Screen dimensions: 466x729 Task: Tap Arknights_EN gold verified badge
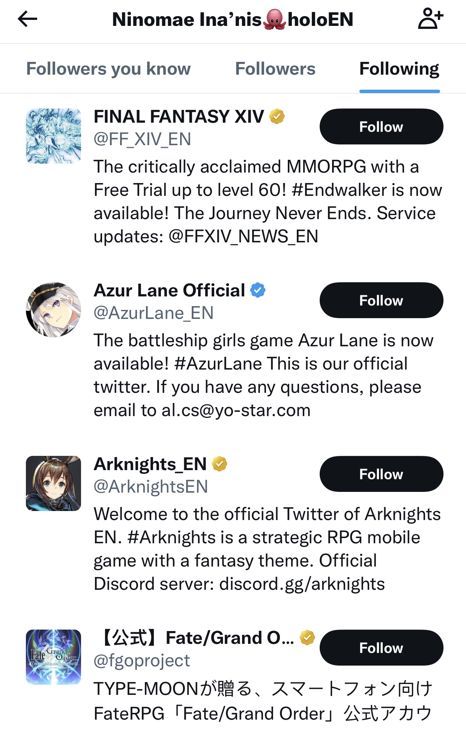pos(219,464)
